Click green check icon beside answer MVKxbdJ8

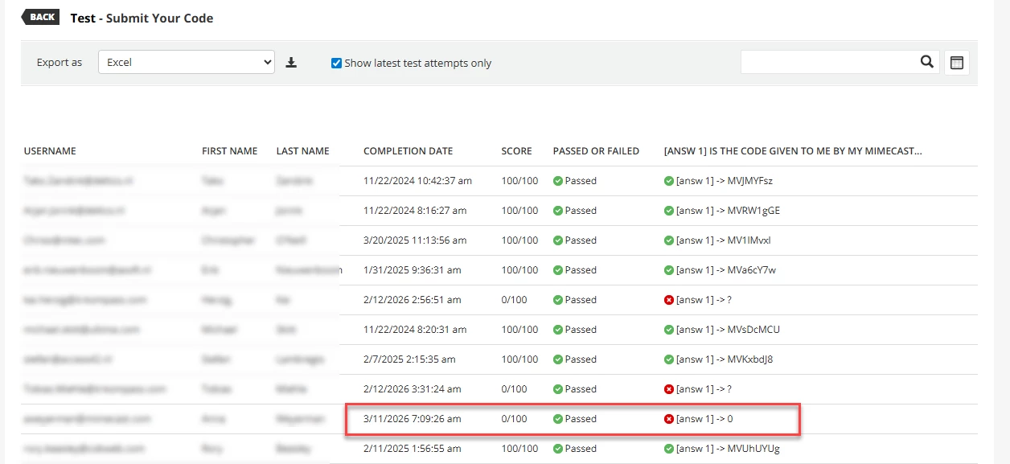[669, 359]
